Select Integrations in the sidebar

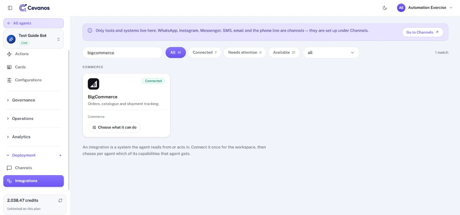34,181
